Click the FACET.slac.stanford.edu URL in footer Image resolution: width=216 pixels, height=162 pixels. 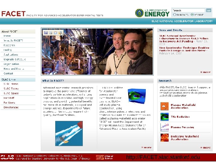[x=163, y=157]
